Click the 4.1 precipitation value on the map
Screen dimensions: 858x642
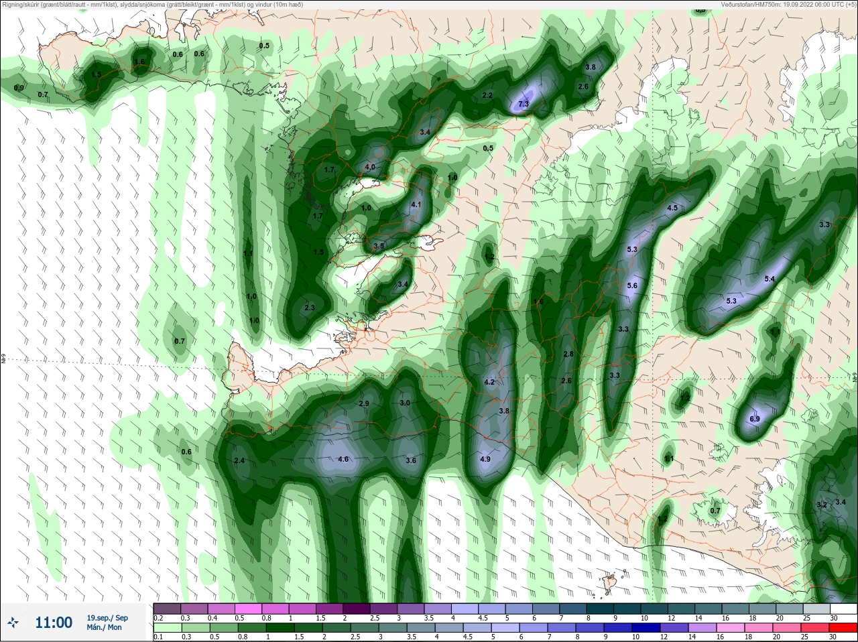pyautogui.click(x=416, y=204)
